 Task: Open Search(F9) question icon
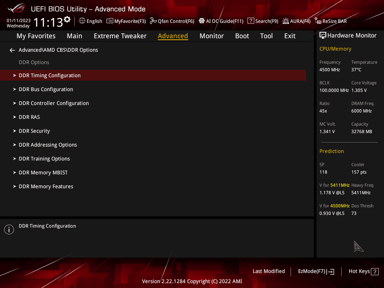[x=250, y=21]
